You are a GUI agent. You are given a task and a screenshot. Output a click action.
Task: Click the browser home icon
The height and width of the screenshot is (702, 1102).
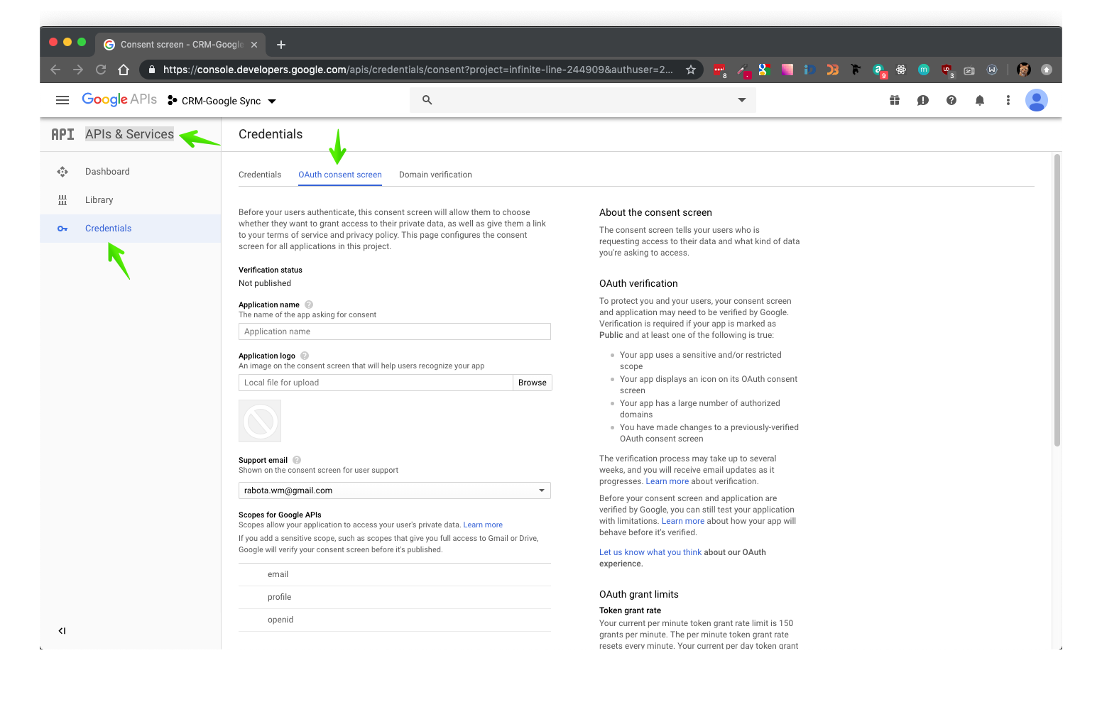pyautogui.click(x=124, y=70)
